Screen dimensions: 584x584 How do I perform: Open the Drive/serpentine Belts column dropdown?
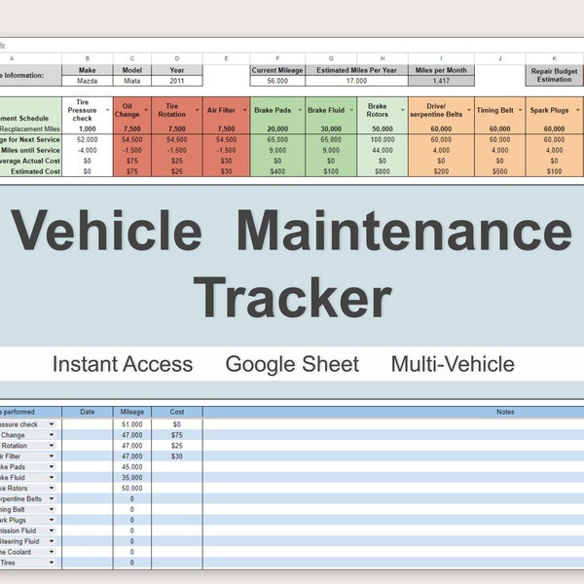(x=469, y=110)
